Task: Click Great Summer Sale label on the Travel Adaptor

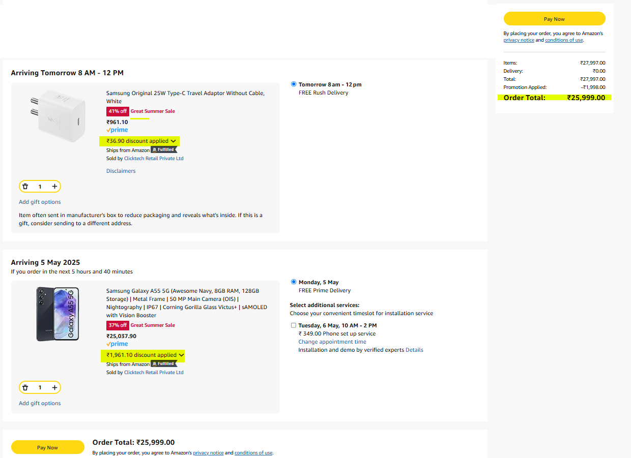Action: point(153,111)
